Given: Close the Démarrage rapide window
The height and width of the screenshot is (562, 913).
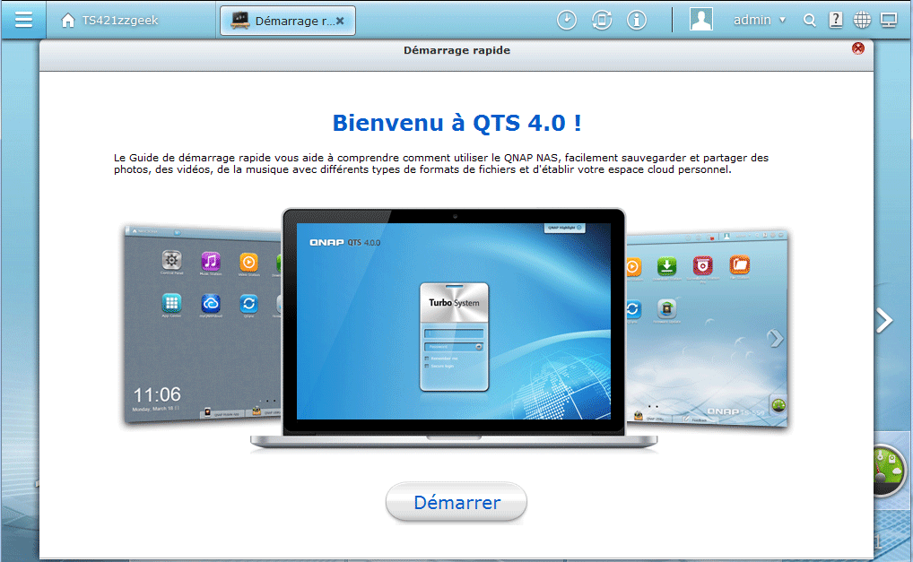Looking at the screenshot, I should [857, 48].
